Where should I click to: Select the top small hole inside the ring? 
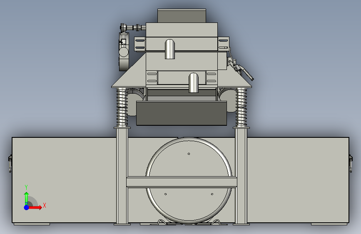(189, 154)
